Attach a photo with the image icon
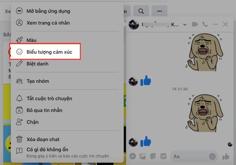This screenshot has width=236, height=165. (x=143, y=156)
